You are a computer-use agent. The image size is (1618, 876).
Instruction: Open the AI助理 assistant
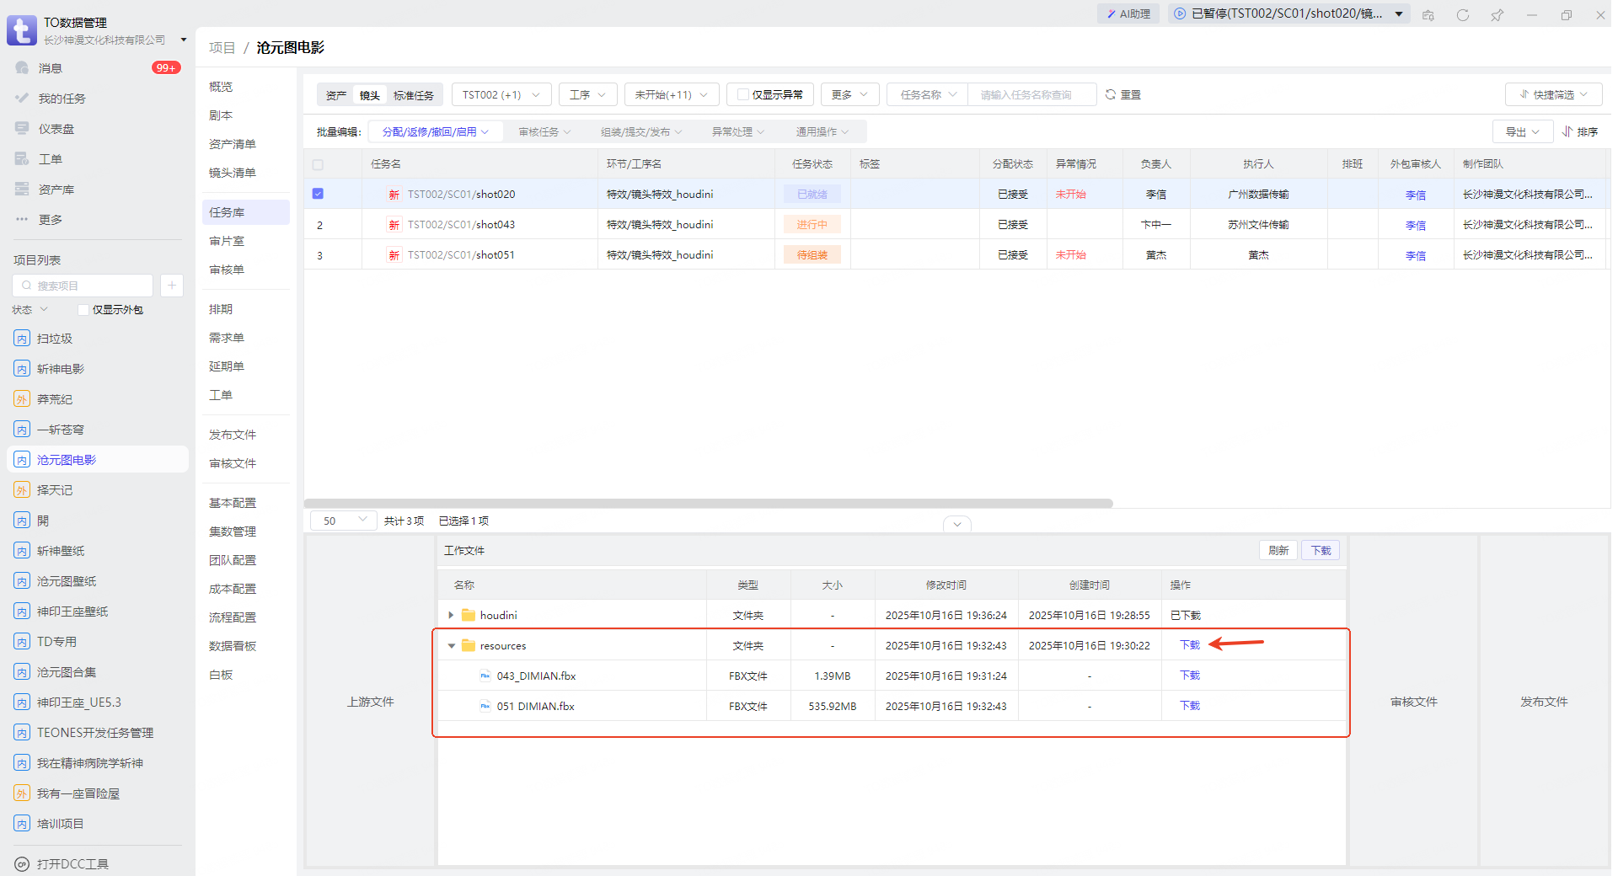1128,13
